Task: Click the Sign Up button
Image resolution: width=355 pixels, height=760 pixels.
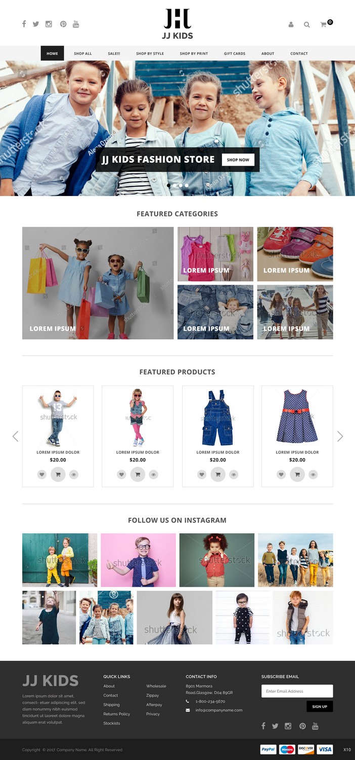Action: (320, 706)
